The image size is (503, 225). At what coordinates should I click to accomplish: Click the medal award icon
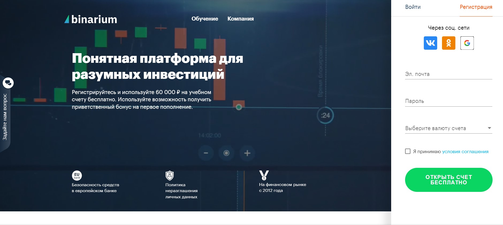264,175
